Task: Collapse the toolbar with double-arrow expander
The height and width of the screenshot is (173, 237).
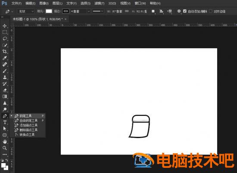Action: (x=2, y=17)
